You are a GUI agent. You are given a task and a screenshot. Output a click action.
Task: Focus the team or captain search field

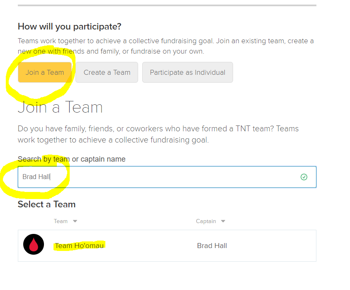[x=167, y=177]
